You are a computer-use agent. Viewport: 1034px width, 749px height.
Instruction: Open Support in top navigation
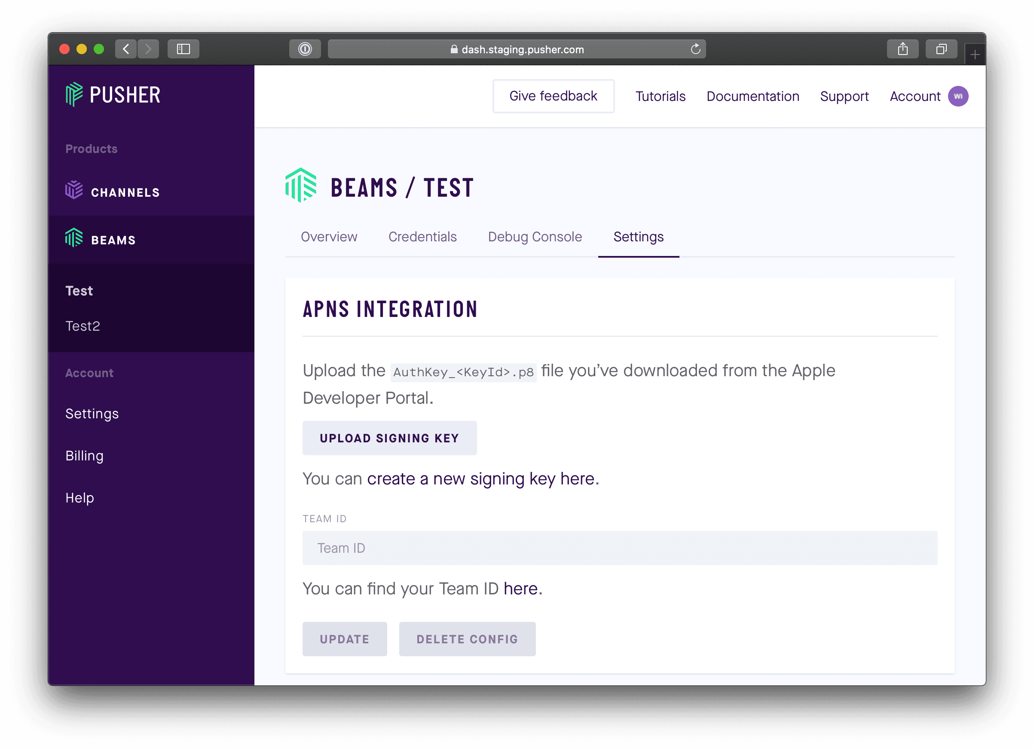pyautogui.click(x=844, y=96)
